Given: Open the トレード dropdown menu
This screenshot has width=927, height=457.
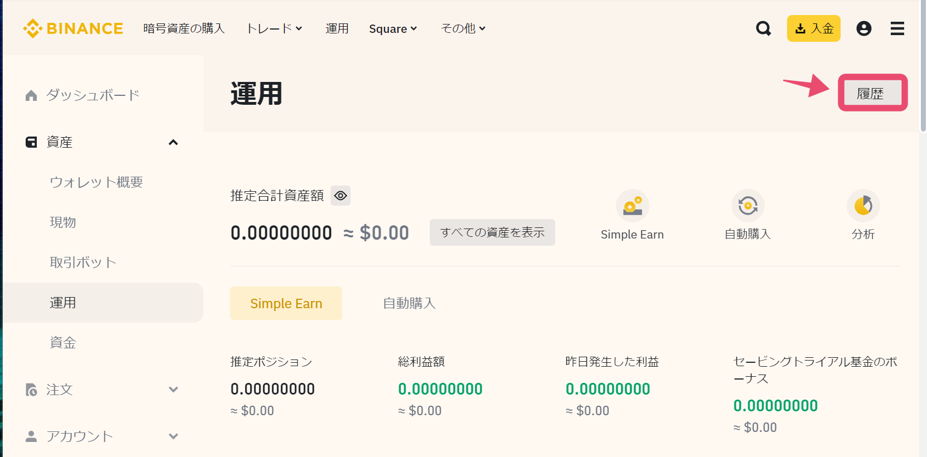Looking at the screenshot, I should (x=274, y=28).
